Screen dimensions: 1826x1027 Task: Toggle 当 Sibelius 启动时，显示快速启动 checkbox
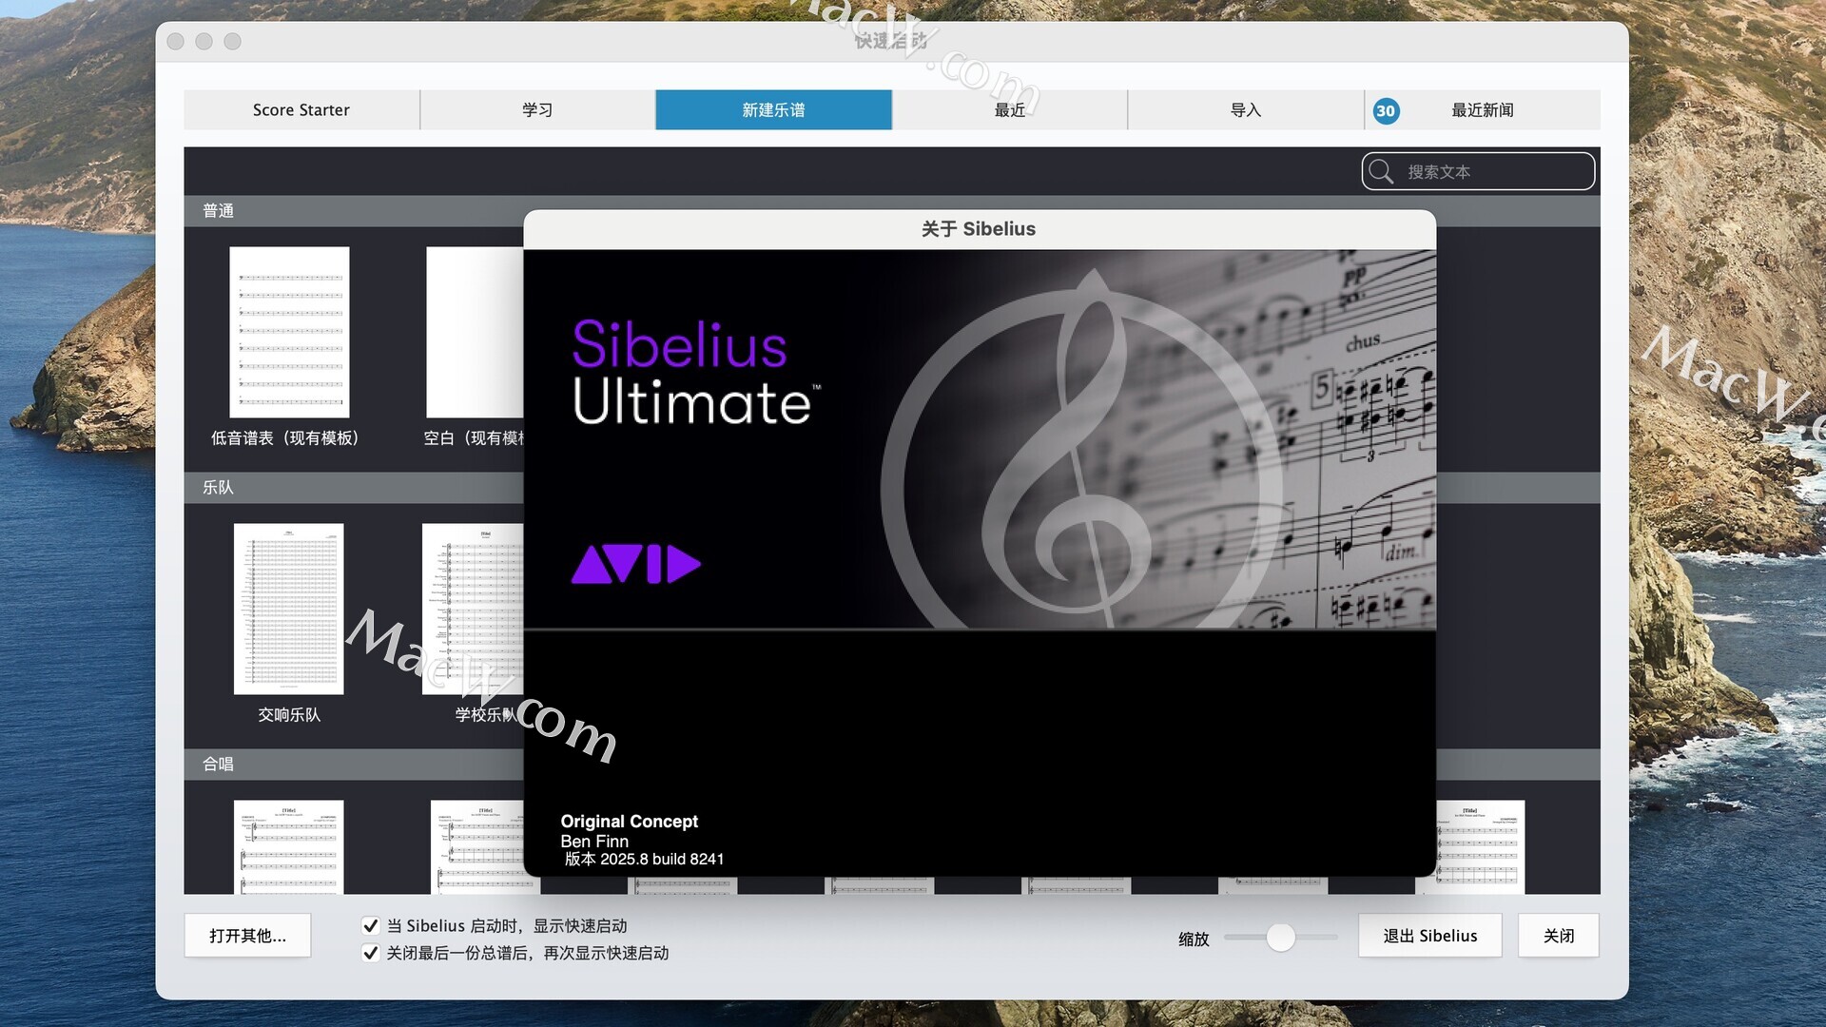coord(371,925)
